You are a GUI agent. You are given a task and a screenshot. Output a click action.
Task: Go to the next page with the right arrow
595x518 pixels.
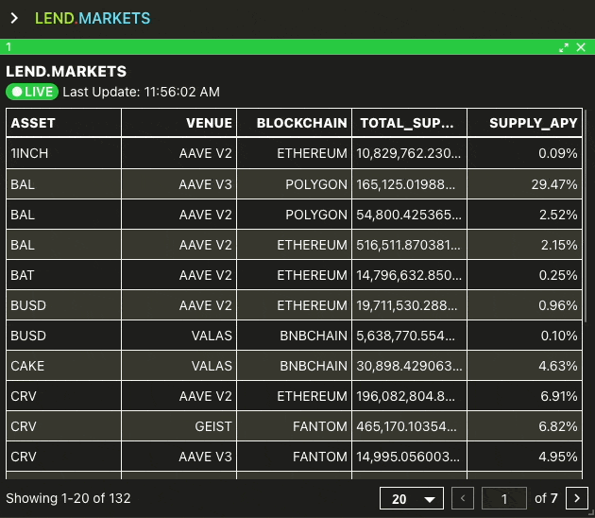pyautogui.click(x=577, y=498)
